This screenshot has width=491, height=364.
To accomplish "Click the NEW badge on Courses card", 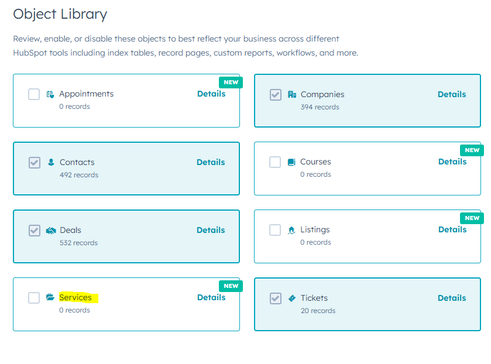I will click(472, 150).
